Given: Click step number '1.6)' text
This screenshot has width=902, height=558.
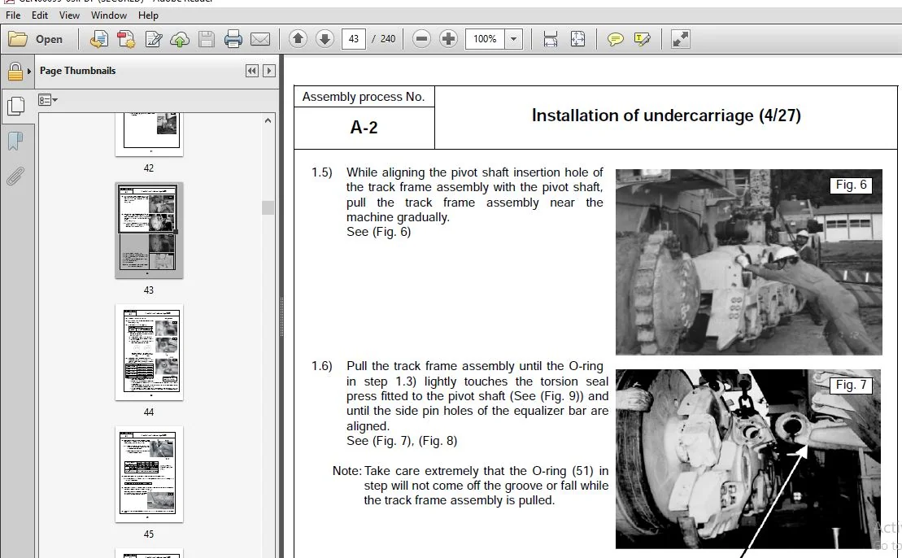Looking at the screenshot, I should pos(321,366).
